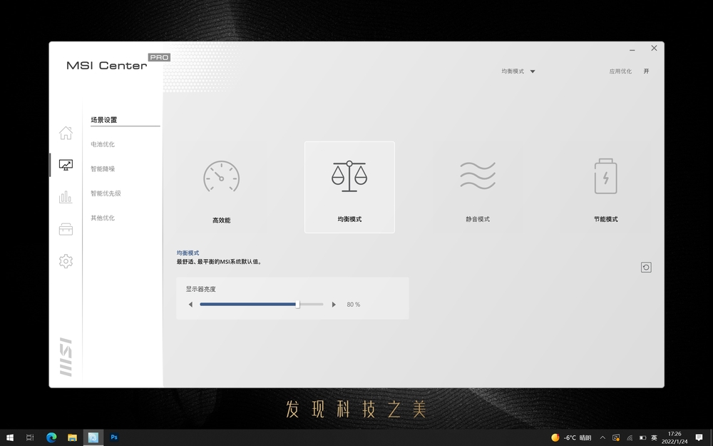
Task: Decrease brightness with the left arrow
Action: coord(190,305)
